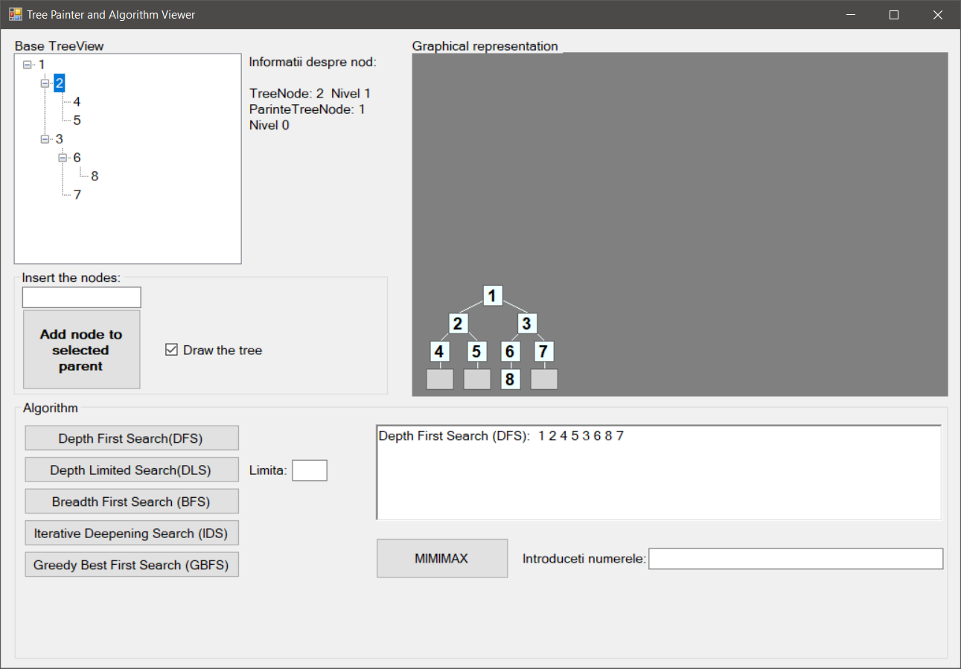961x669 pixels.
Task: Run Iterative Deepening Search (IDS)
Action: coord(132,533)
